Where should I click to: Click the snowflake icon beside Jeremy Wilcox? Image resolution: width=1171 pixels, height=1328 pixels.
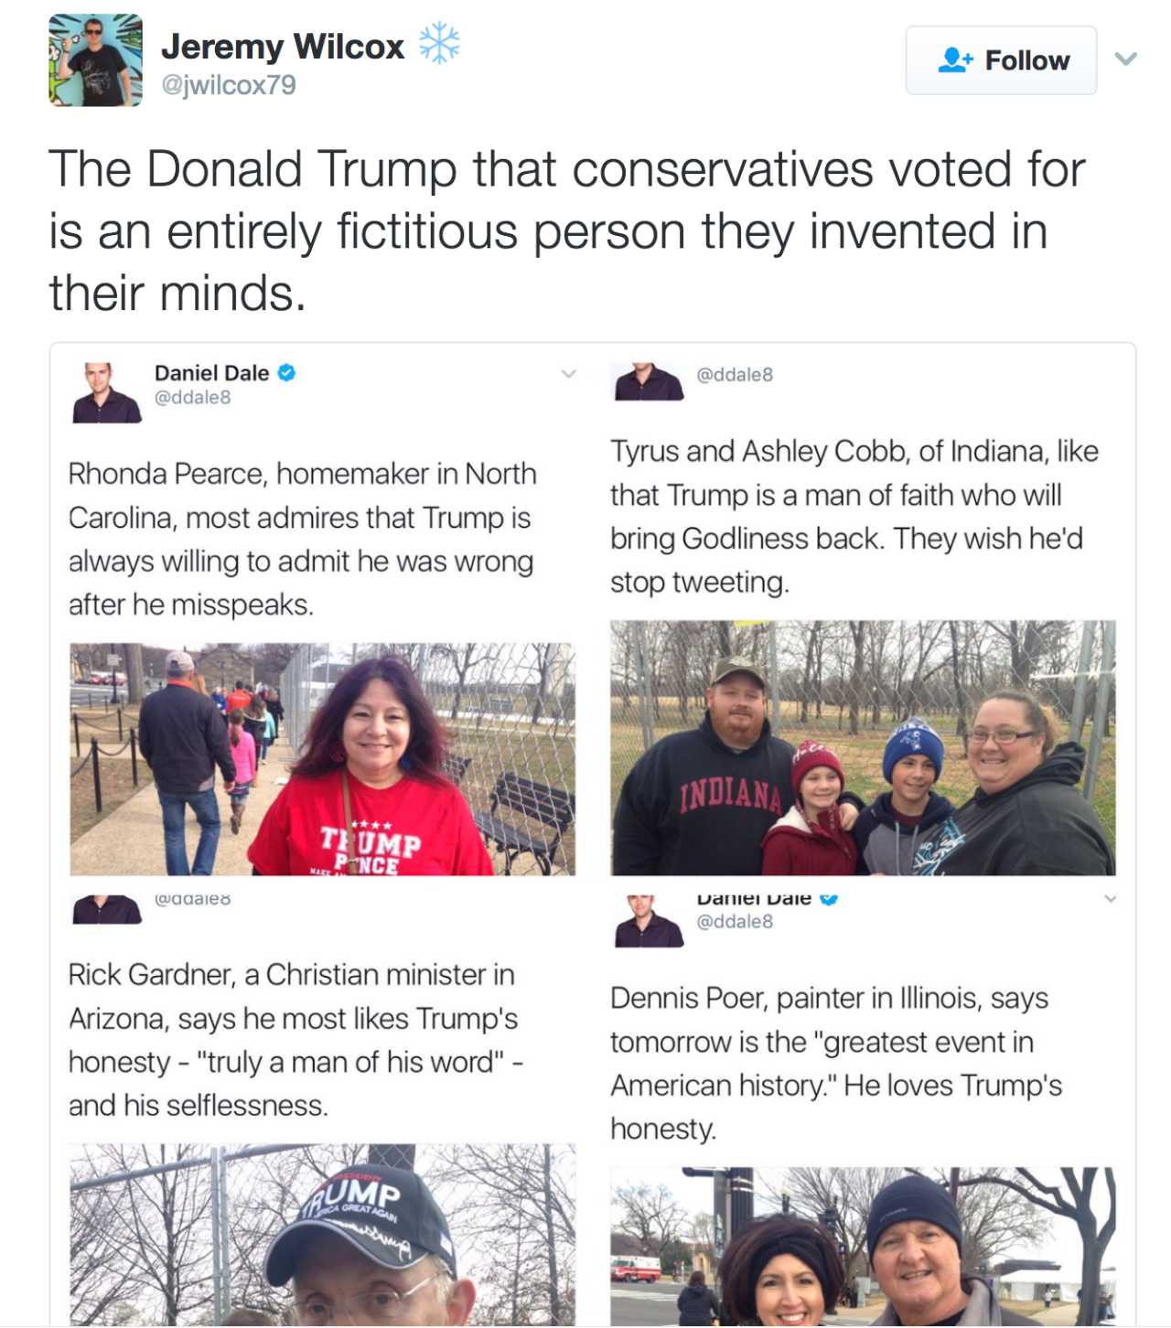point(439,44)
